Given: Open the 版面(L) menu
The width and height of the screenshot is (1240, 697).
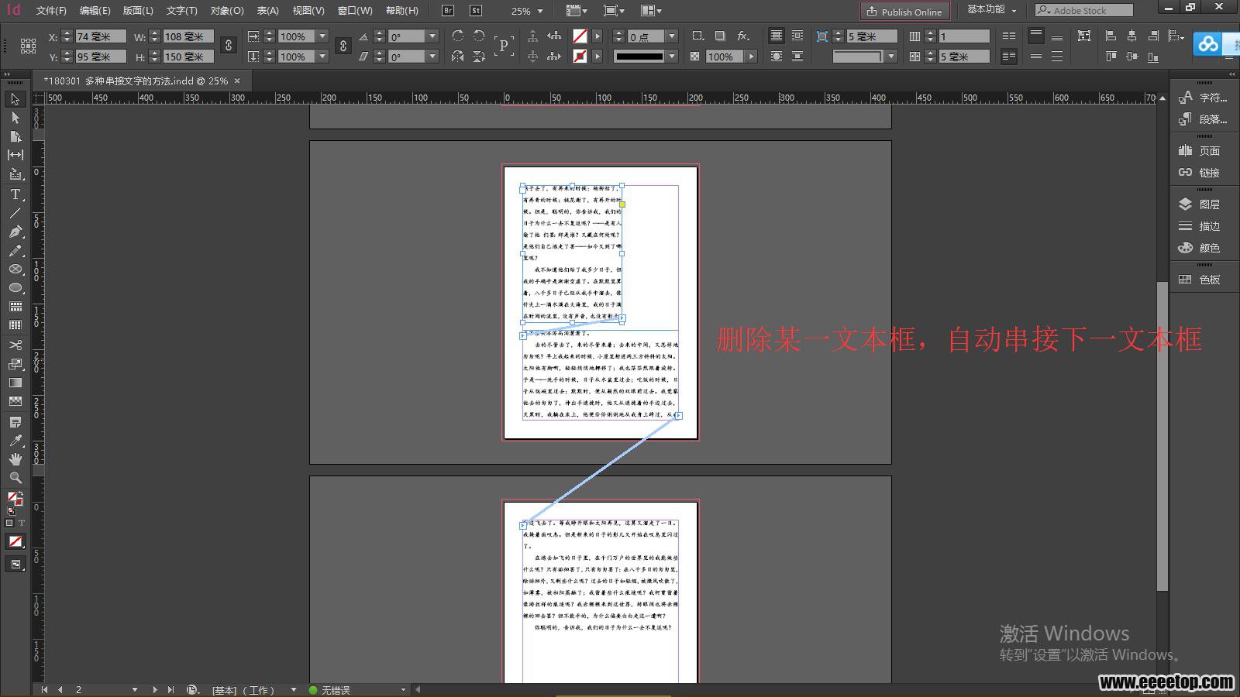Looking at the screenshot, I should [138, 11].
